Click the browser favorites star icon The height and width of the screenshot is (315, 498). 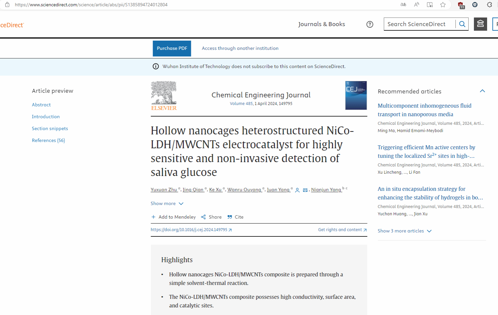[443, 5]
